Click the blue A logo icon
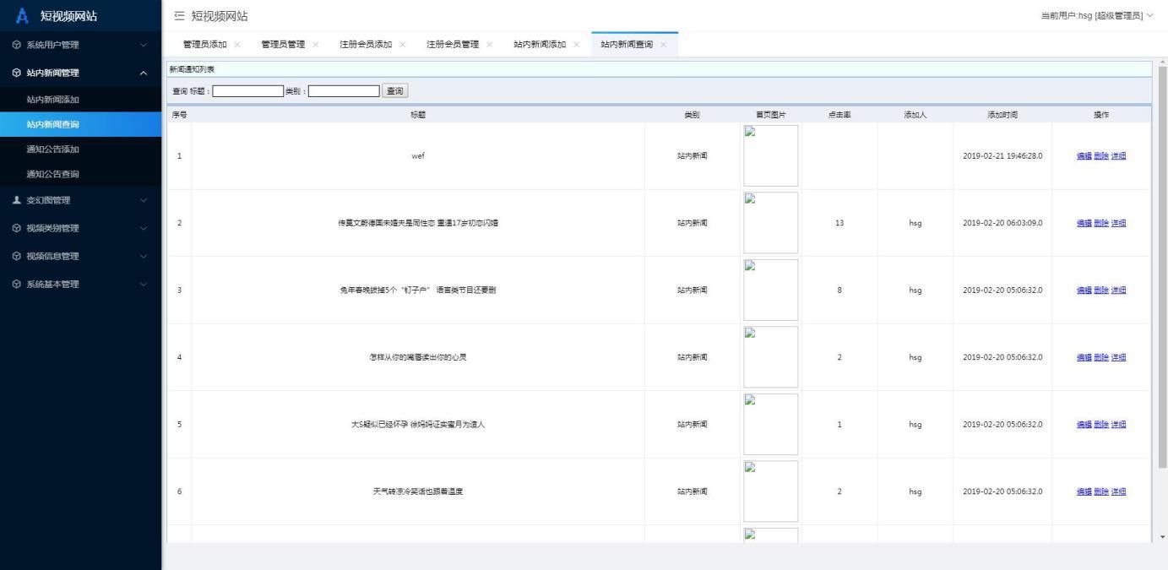Image resolution: width=1168 pixels, height=570 pixels. [23, 15]
